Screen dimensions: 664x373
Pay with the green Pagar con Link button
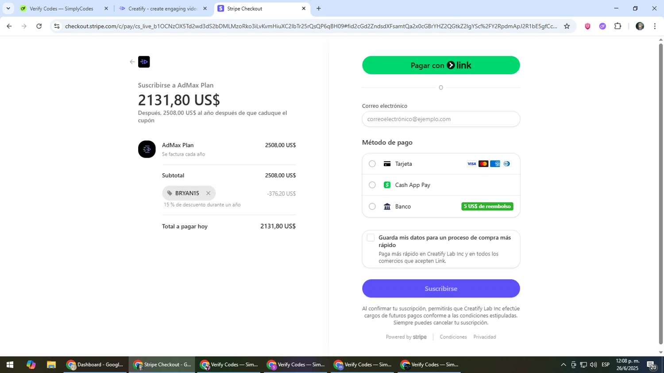[441, 65]
